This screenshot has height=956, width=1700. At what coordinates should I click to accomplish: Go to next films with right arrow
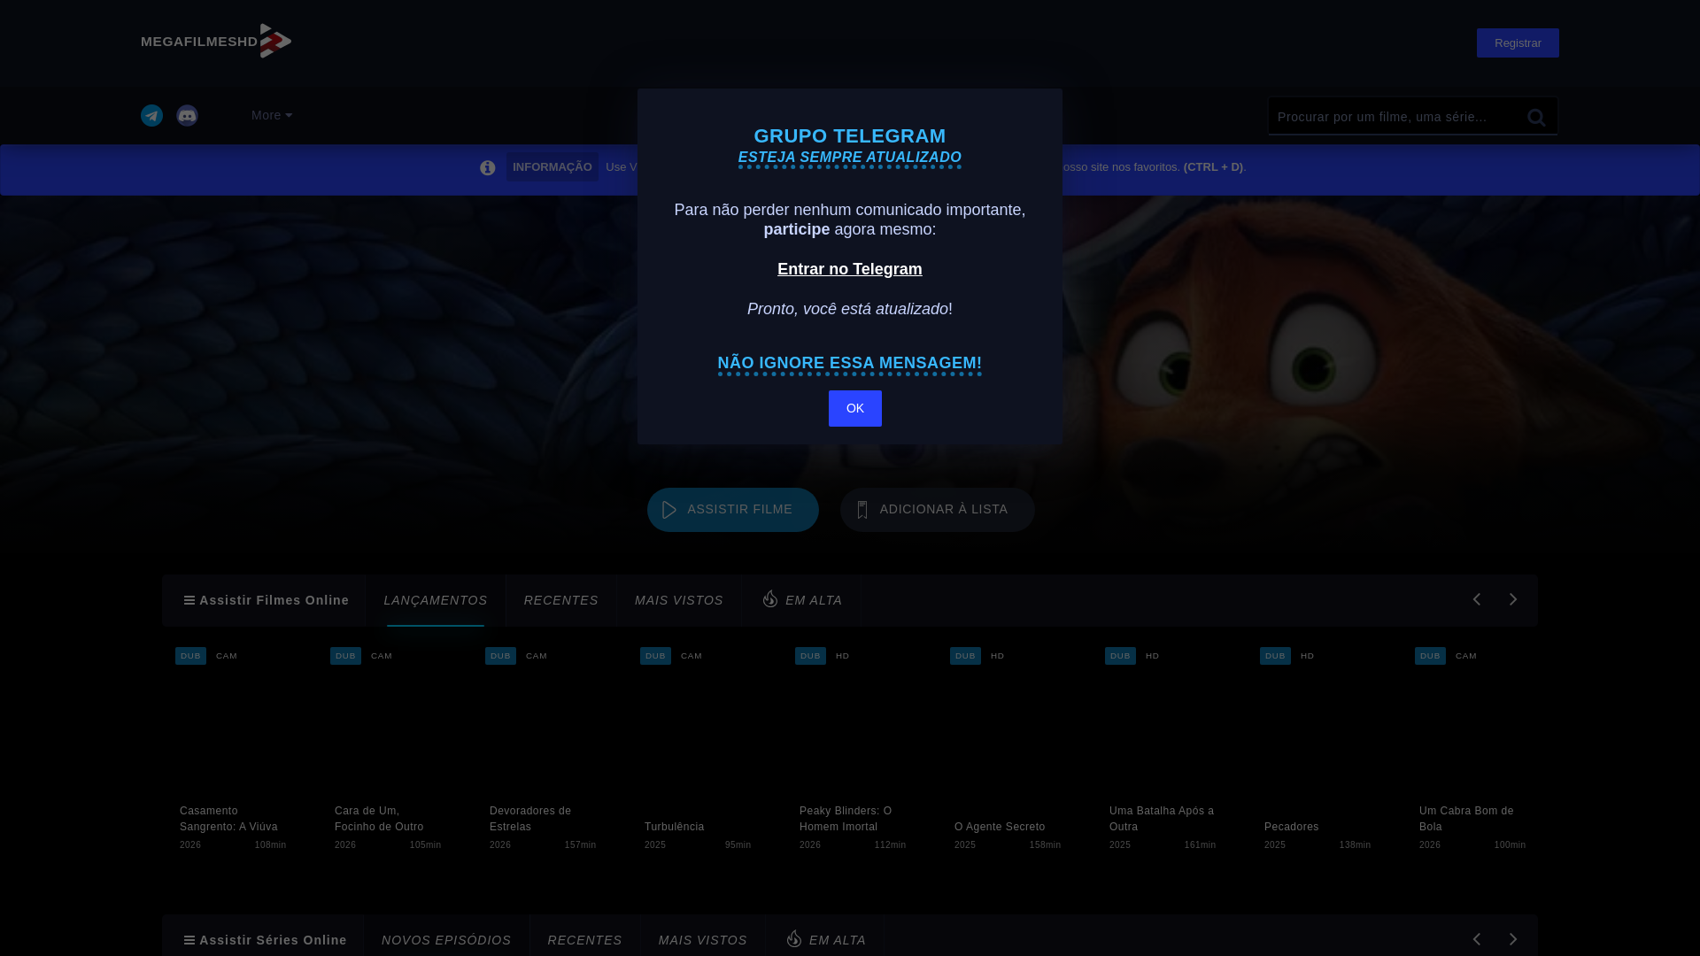pyautogui.click(x=1513, y=599)
